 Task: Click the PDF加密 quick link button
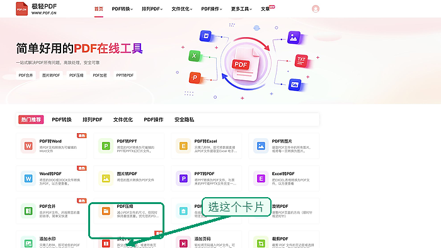tap(100, 75)
